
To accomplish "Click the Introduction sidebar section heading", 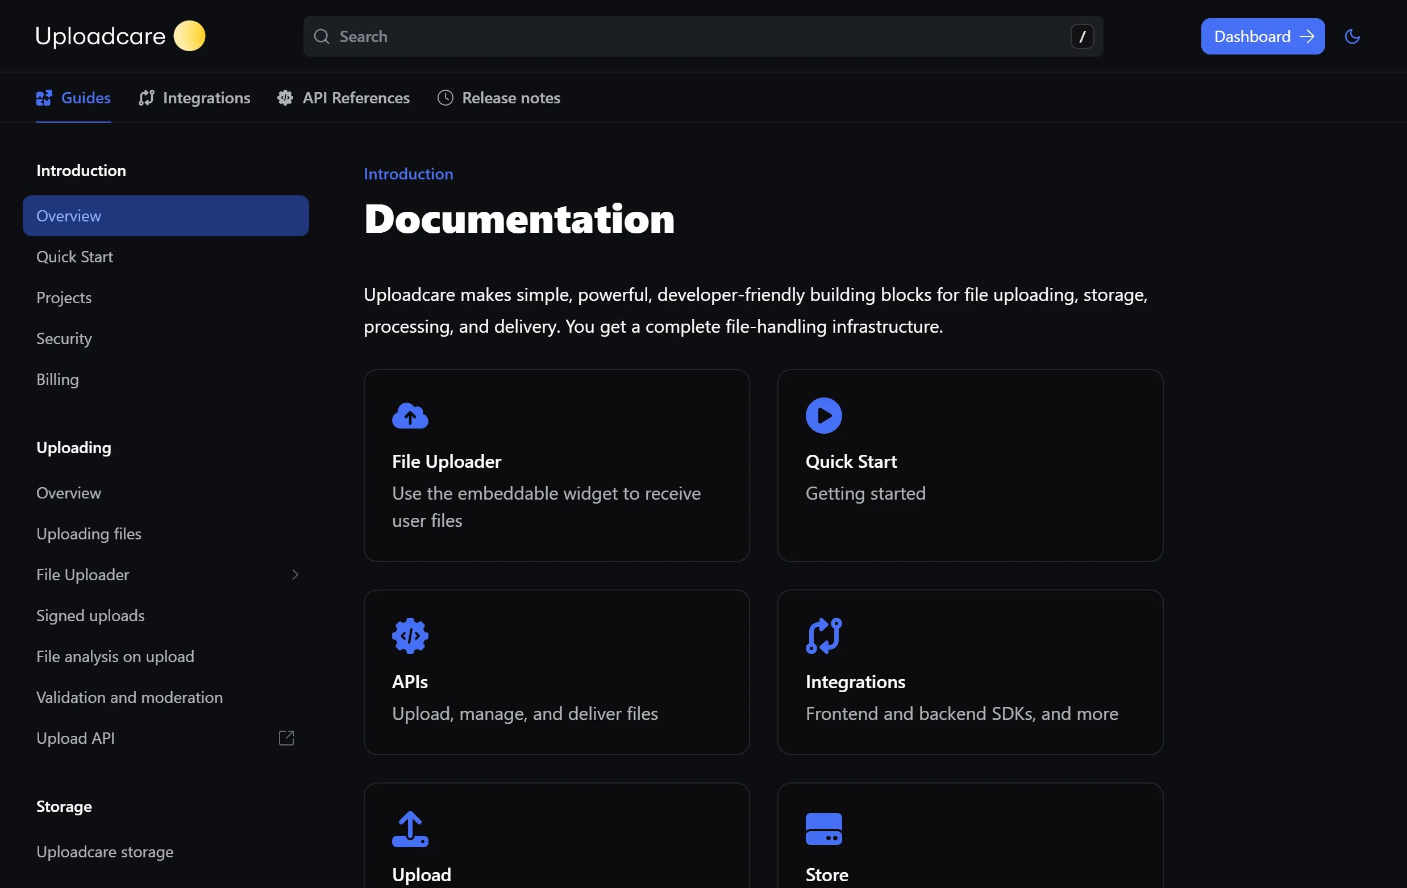I will click(81, 170).
